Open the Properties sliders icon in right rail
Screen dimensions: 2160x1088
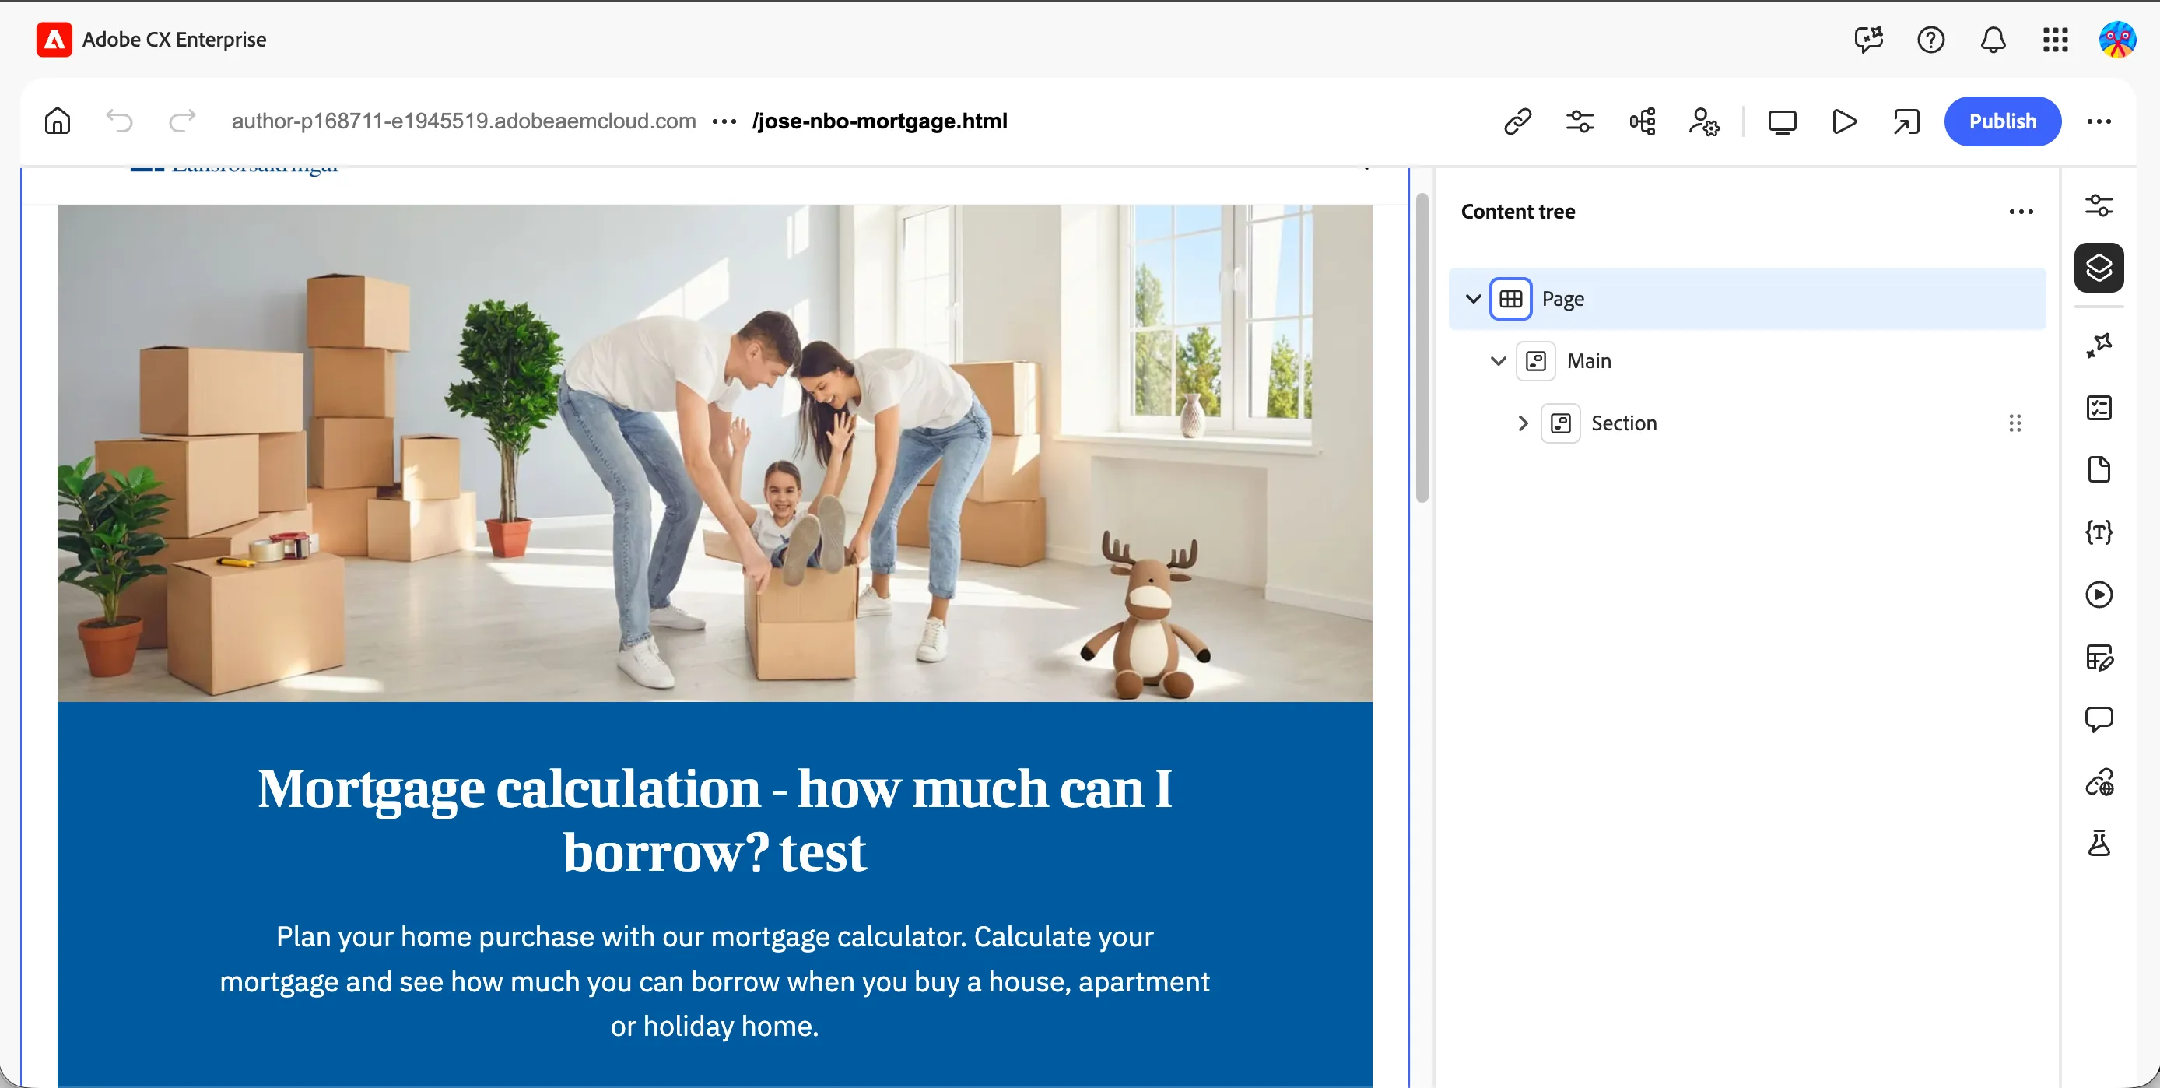[2099, 205]
